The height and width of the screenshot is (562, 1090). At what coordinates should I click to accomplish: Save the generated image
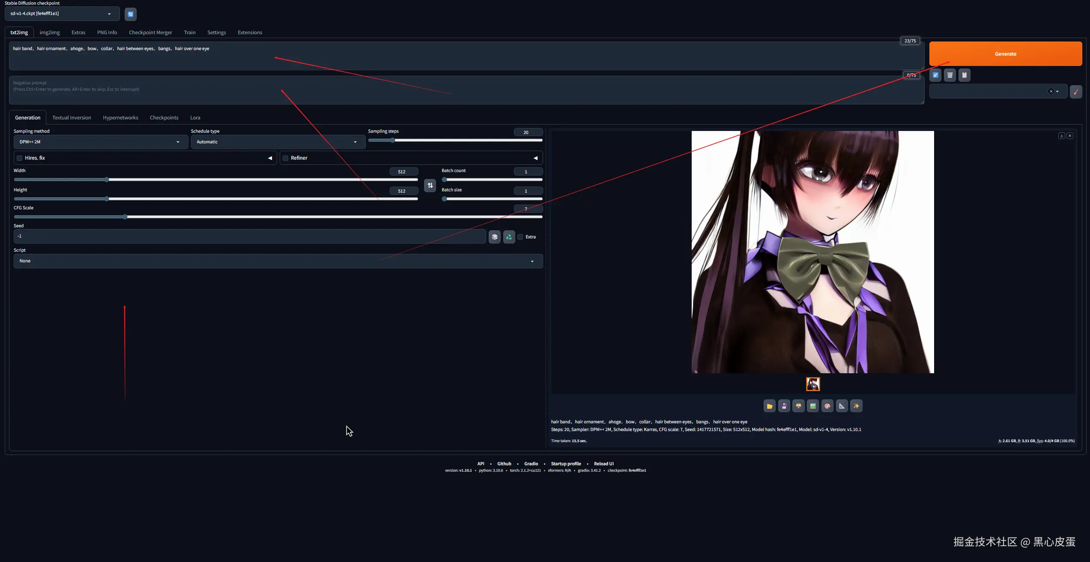pyautogui.click(x=784, y=406)
